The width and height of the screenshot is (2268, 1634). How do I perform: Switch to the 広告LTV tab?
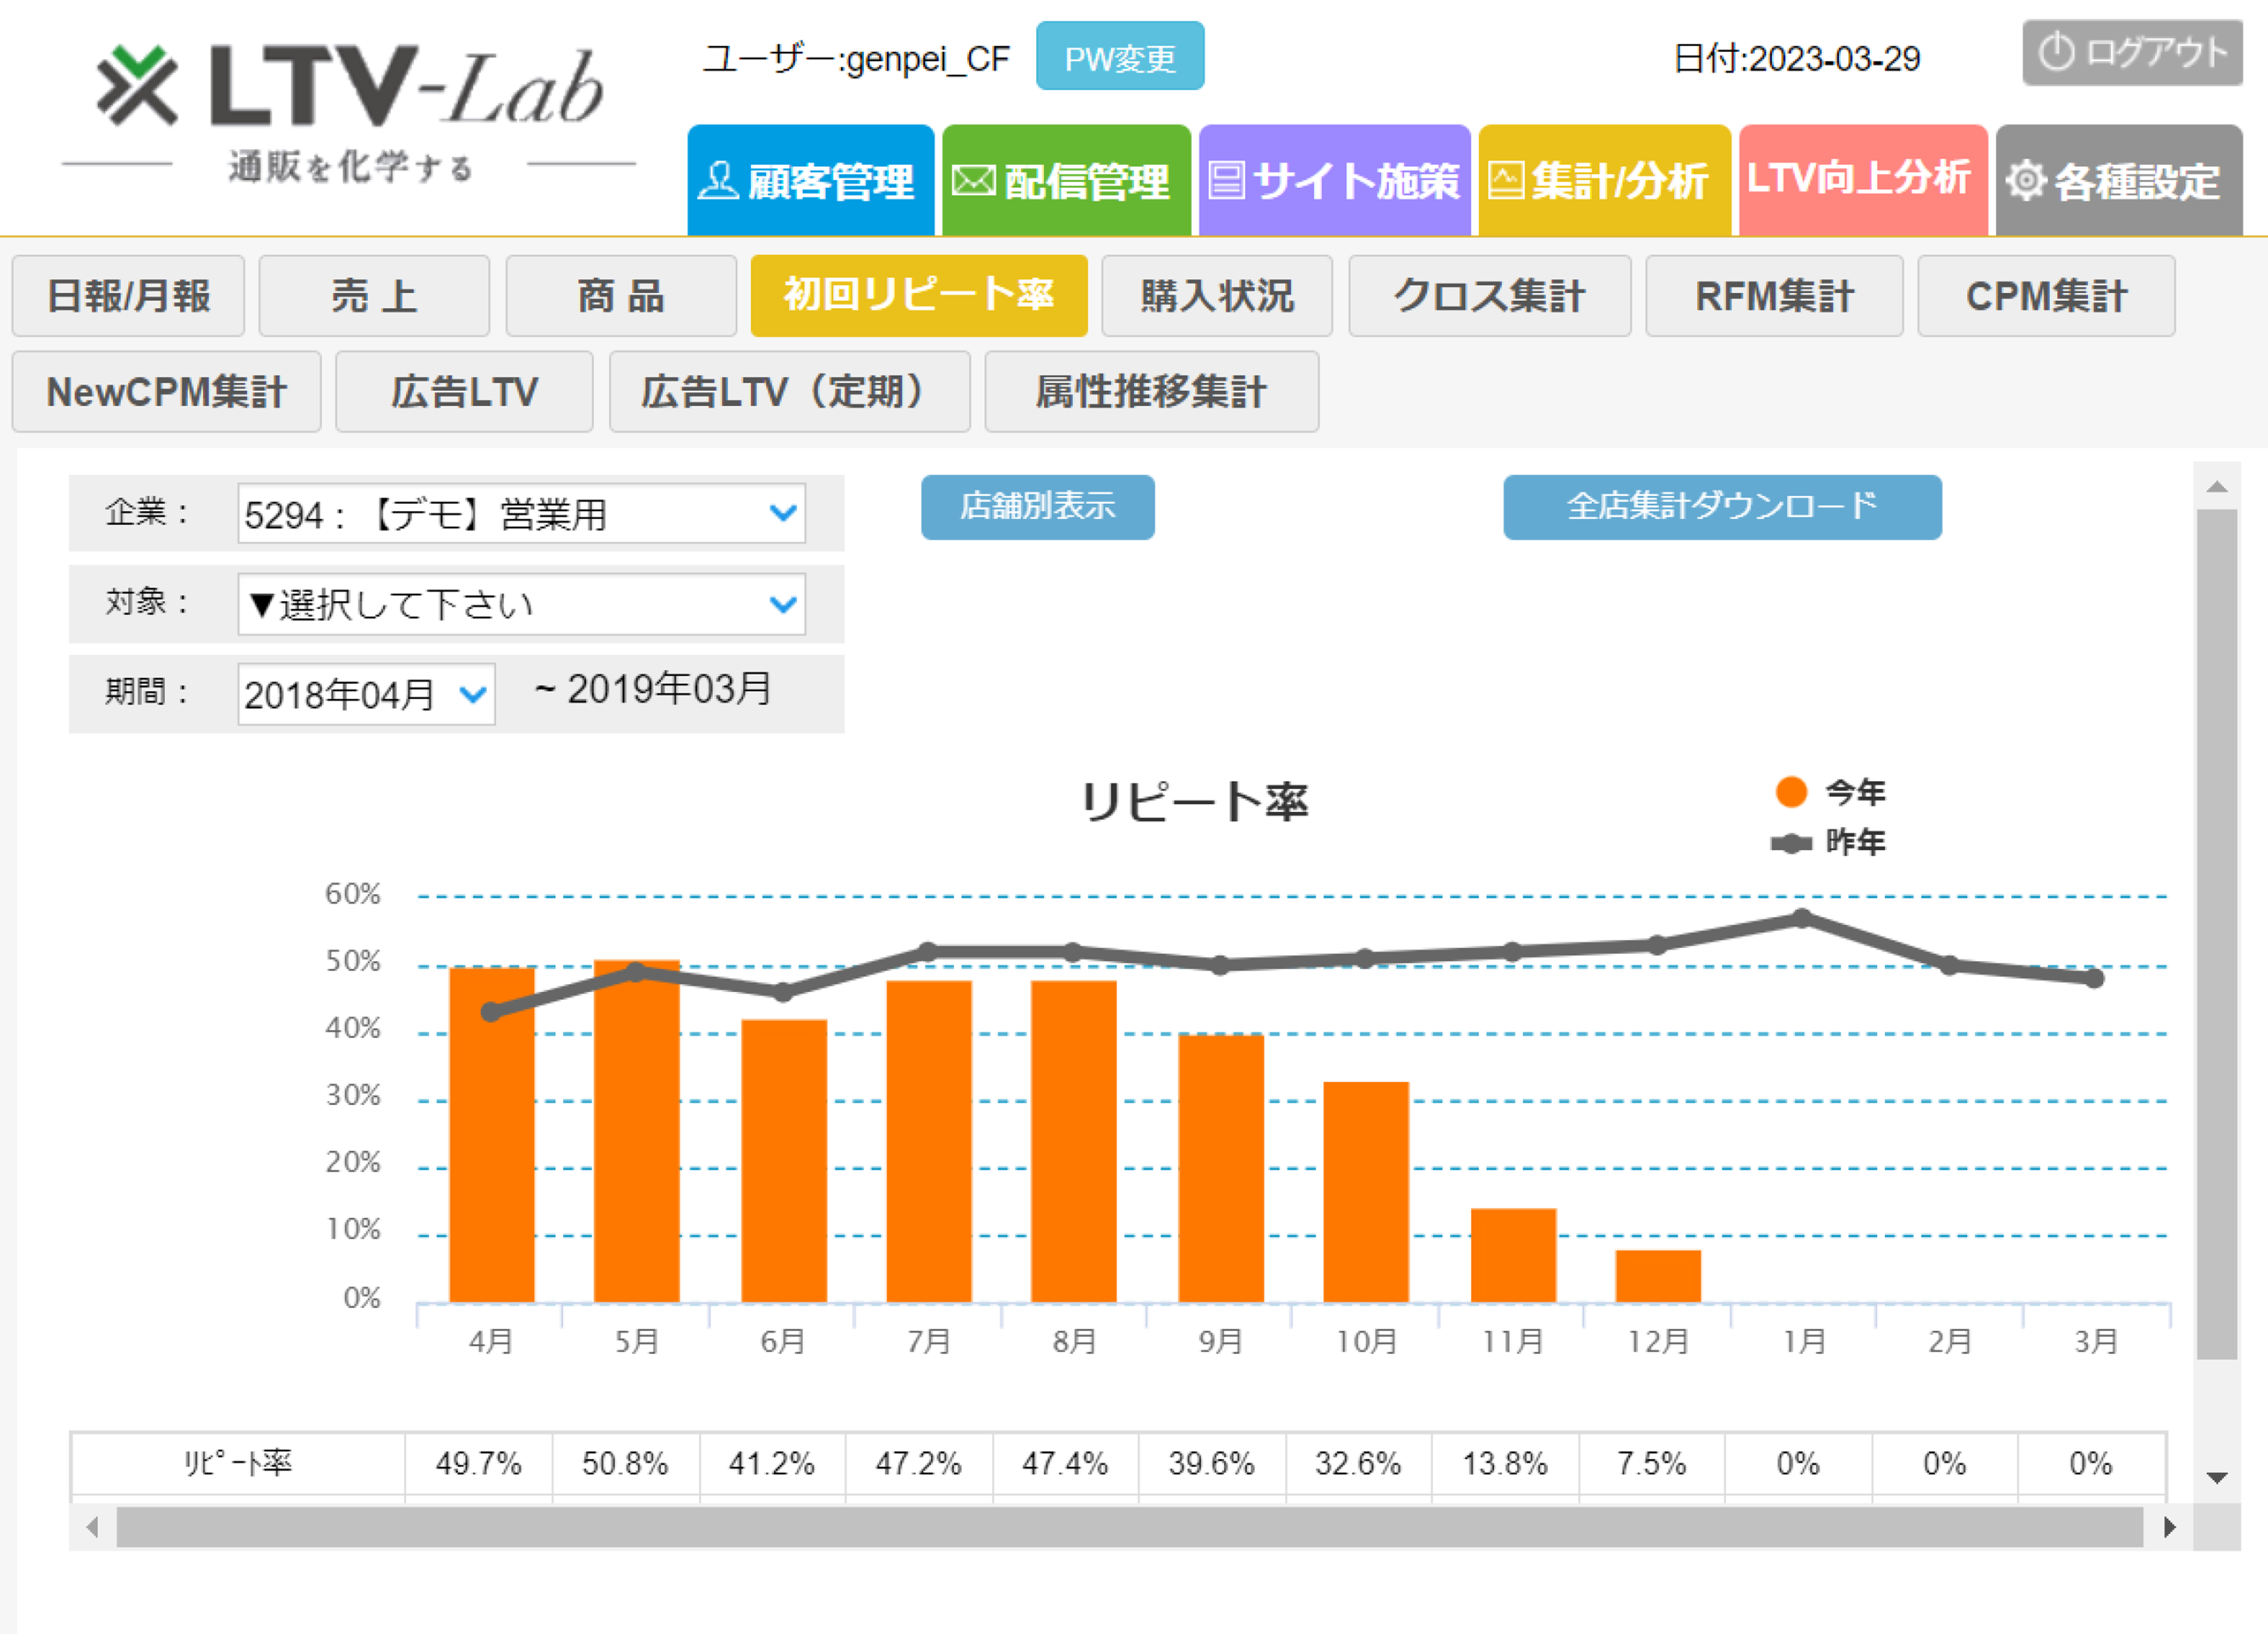point(464,392)
